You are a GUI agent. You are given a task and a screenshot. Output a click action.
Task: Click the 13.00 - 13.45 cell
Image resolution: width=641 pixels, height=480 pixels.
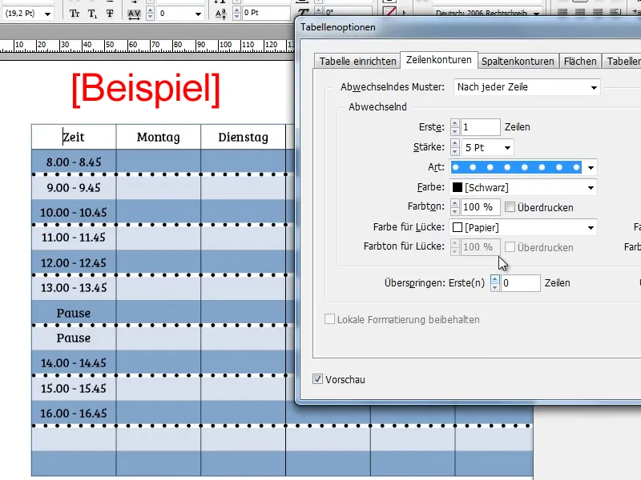tap(74, 288)
